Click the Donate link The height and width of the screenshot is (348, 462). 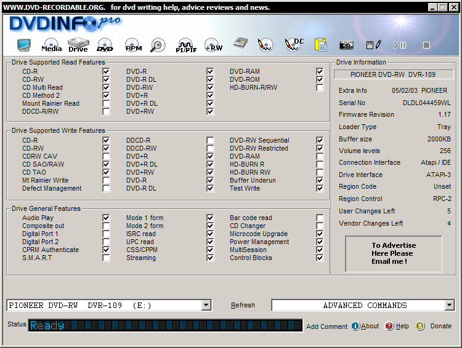click(x=441, y=326)
